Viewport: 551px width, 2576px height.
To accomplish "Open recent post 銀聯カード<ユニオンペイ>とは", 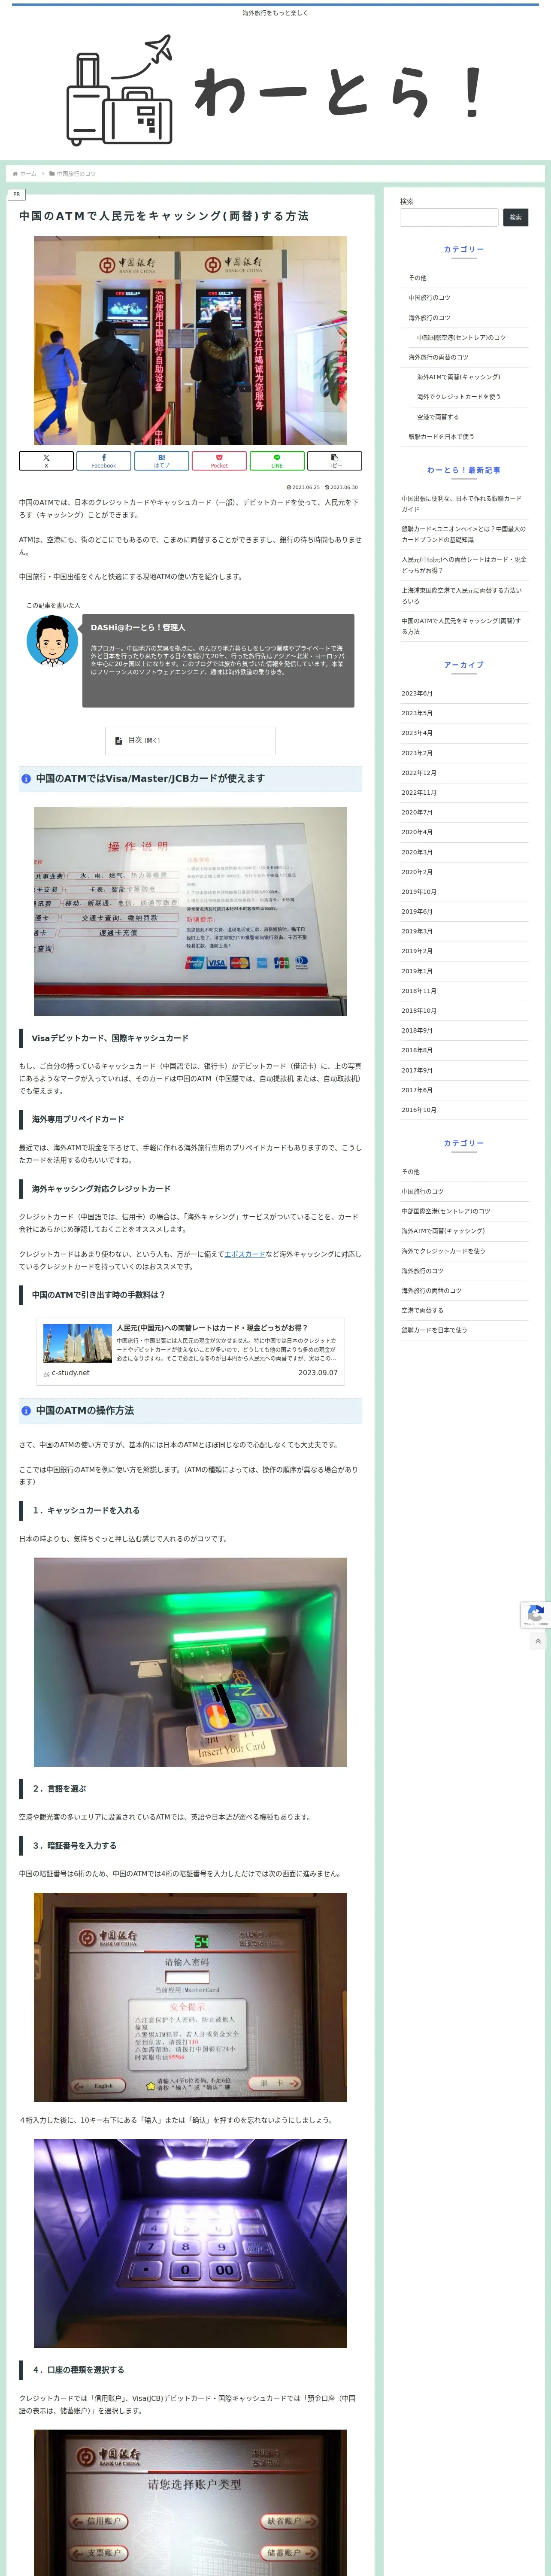I will click(464, 534).
